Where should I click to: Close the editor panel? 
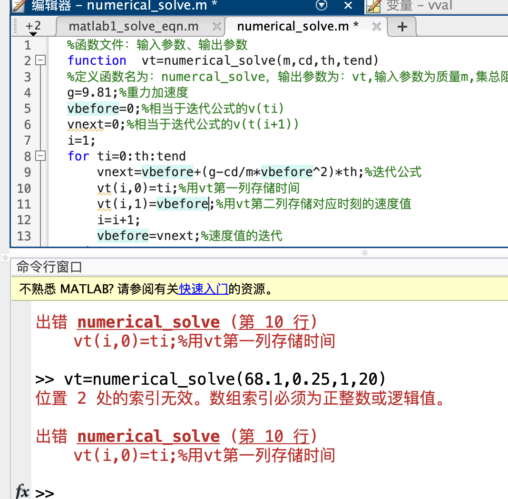(x=348, y=5)
